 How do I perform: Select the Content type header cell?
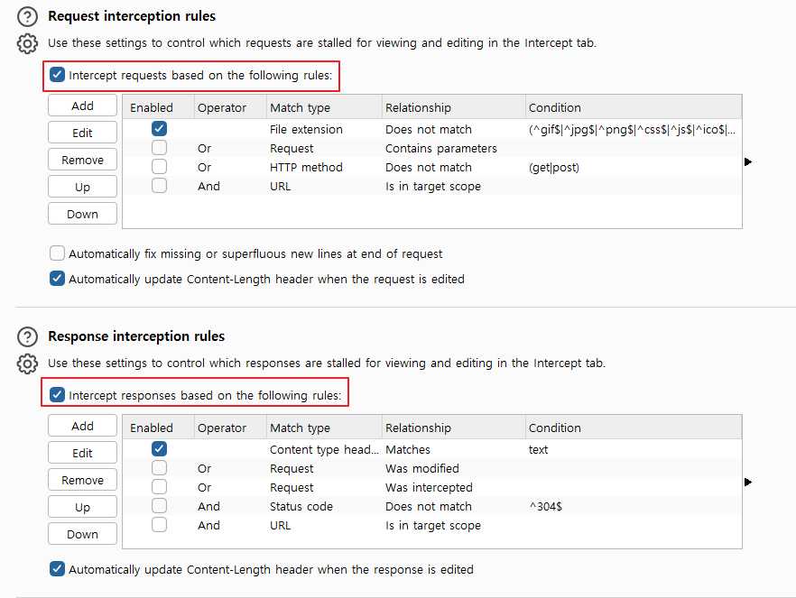[324, 449]
